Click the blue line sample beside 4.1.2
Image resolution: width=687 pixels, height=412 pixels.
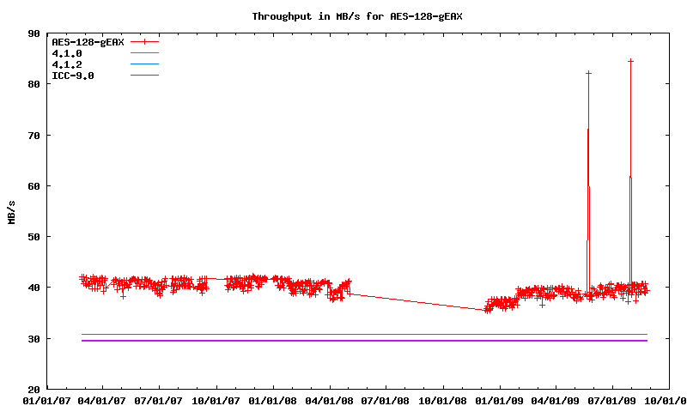pos(145,64)
